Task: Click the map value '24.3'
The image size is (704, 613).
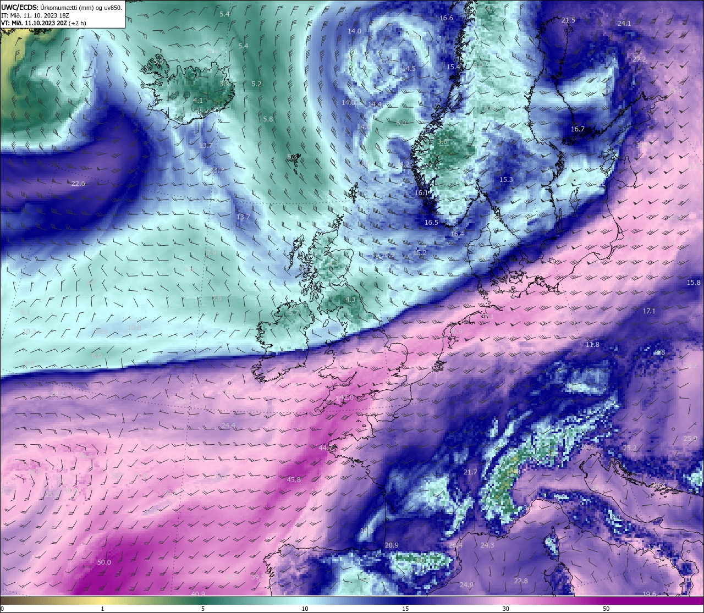Action: (487, 545)
